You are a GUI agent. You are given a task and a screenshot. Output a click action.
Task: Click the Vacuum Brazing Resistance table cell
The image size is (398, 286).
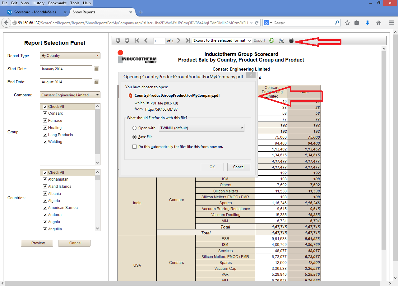[x=225, y=209]
